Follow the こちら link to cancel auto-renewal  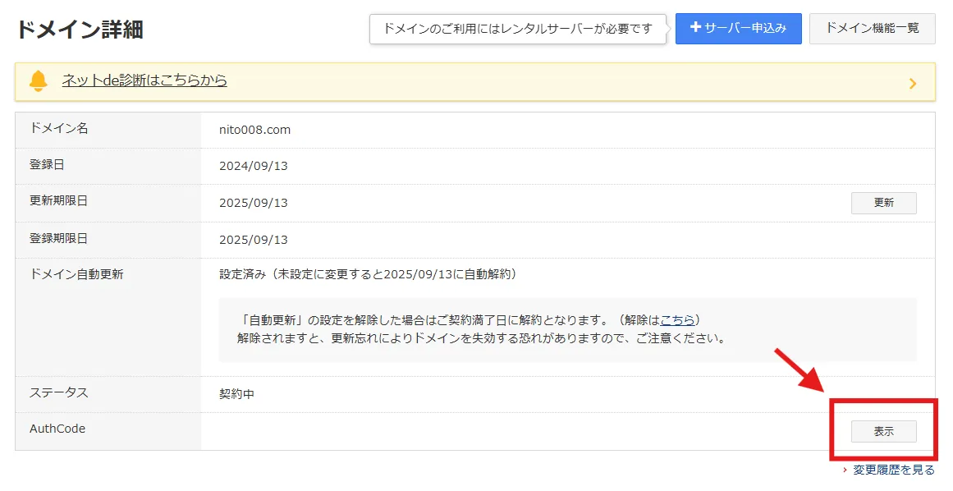tap(677, 319)
